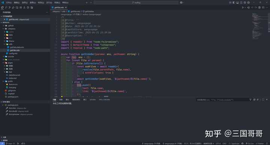Open index.md in the file tree

point(13,78)
